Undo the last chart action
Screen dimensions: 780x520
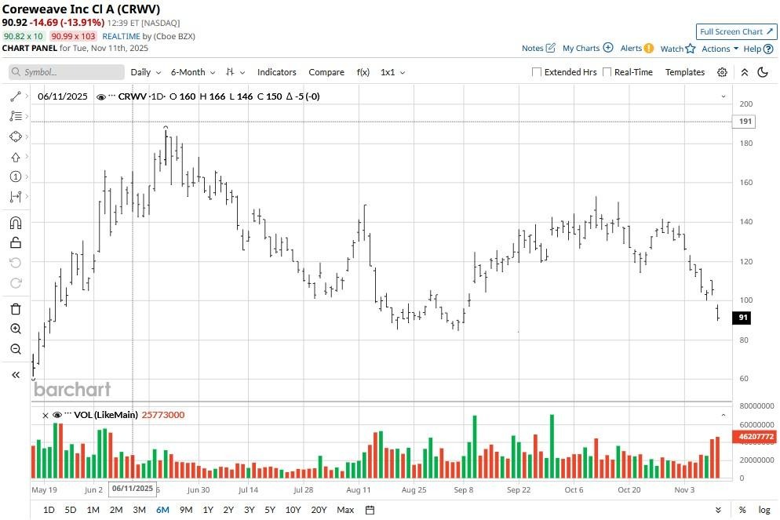16,263
